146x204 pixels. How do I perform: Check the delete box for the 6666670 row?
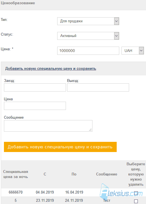pos(136,193)
